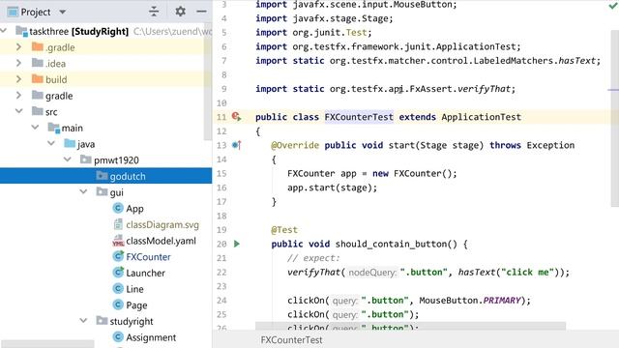This screenshot has height=348, width=619.
Task: Collapse the main folder
Action: click(35, 128)
